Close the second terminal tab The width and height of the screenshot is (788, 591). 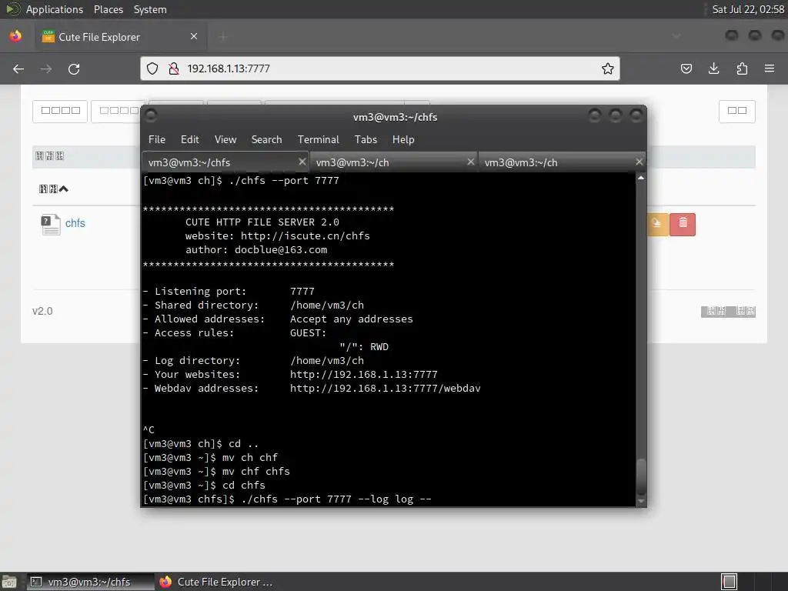471,162
